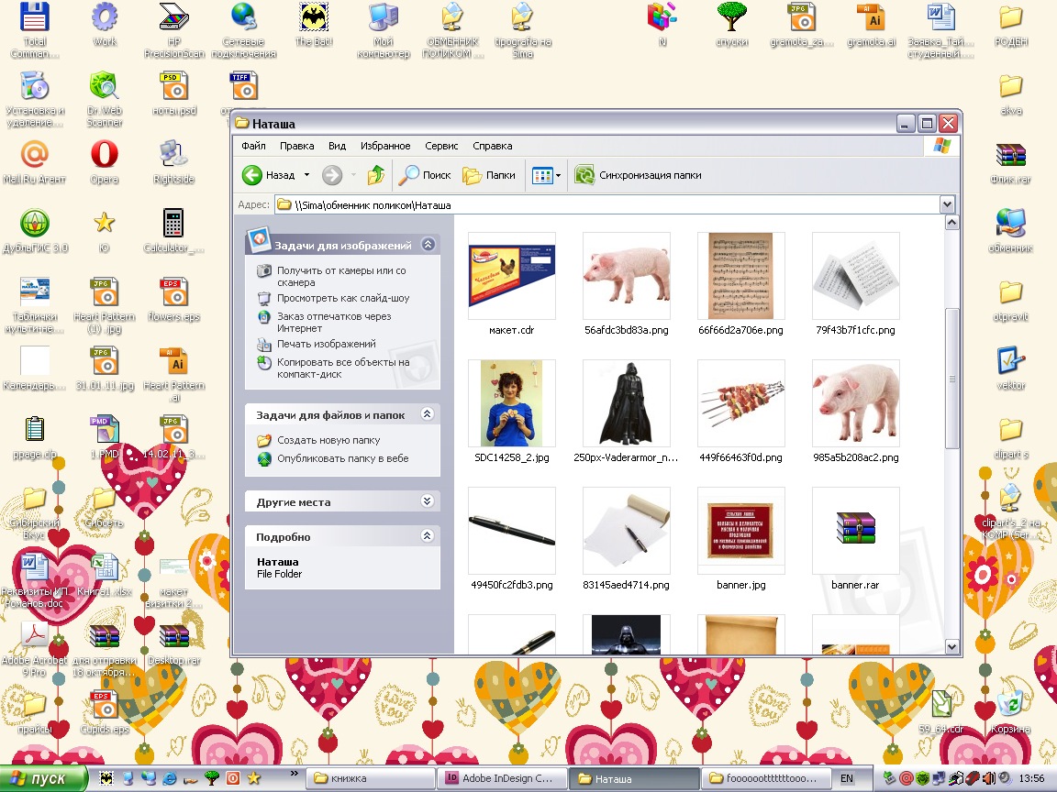Collapse the Подробно details panel
Screen dimensions: 1057x792
[427, 536]
